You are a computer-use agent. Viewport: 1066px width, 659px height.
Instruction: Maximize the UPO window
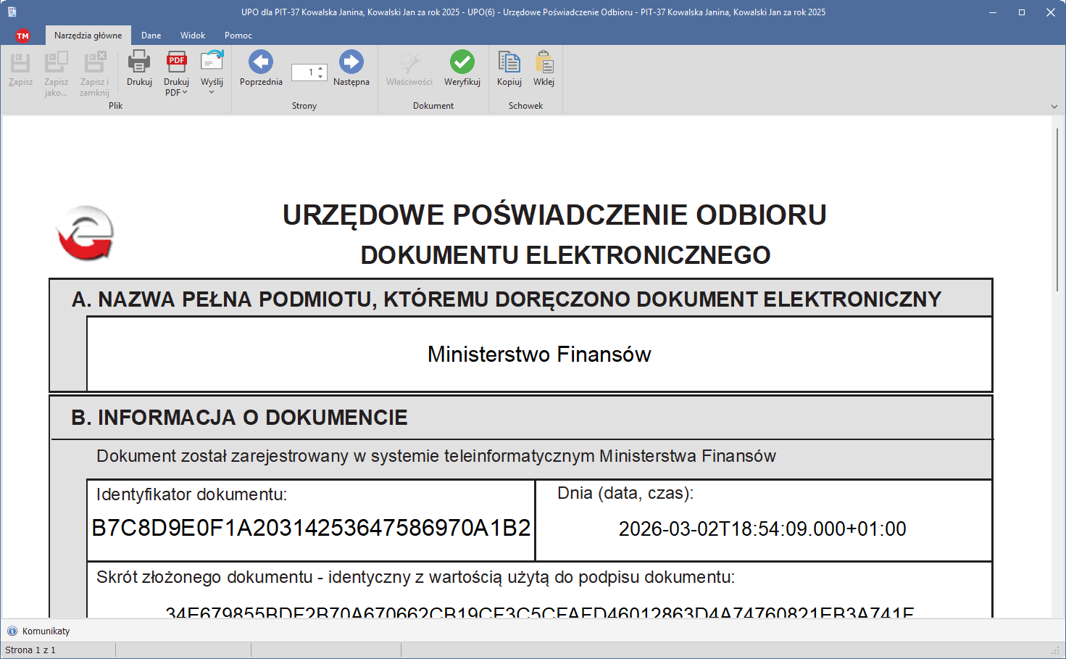(x=1022, y=12)
